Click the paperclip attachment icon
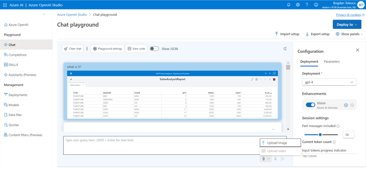 pos(263,158)
